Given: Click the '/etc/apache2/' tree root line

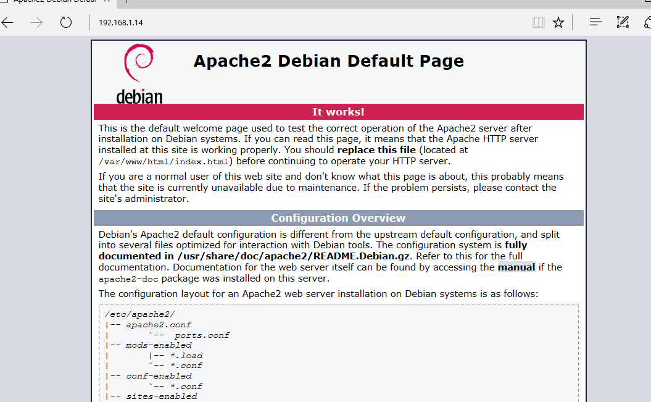Looking at the screenshot, I should pyautogui.click(x=140, y=314).
